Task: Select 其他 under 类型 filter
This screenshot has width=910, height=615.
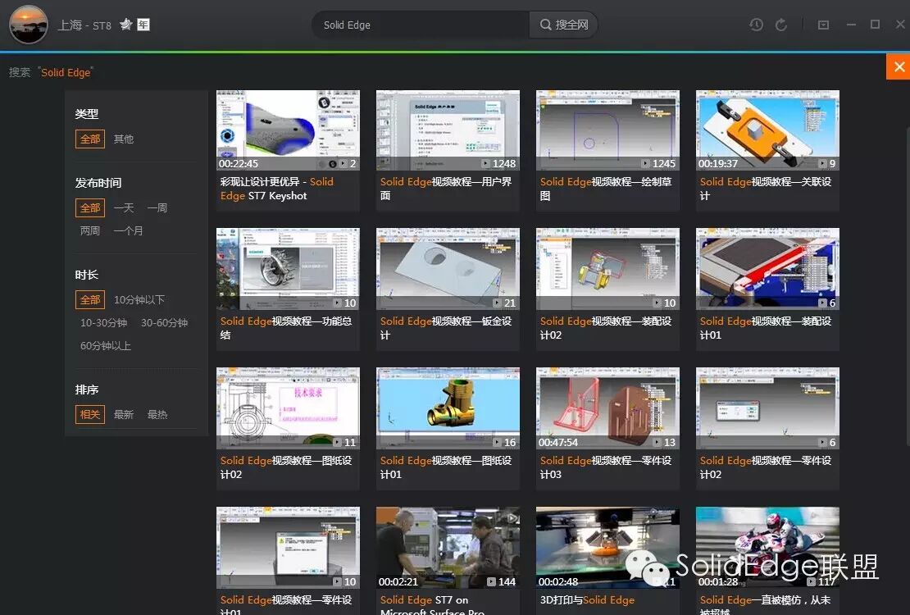Action: 124,139
